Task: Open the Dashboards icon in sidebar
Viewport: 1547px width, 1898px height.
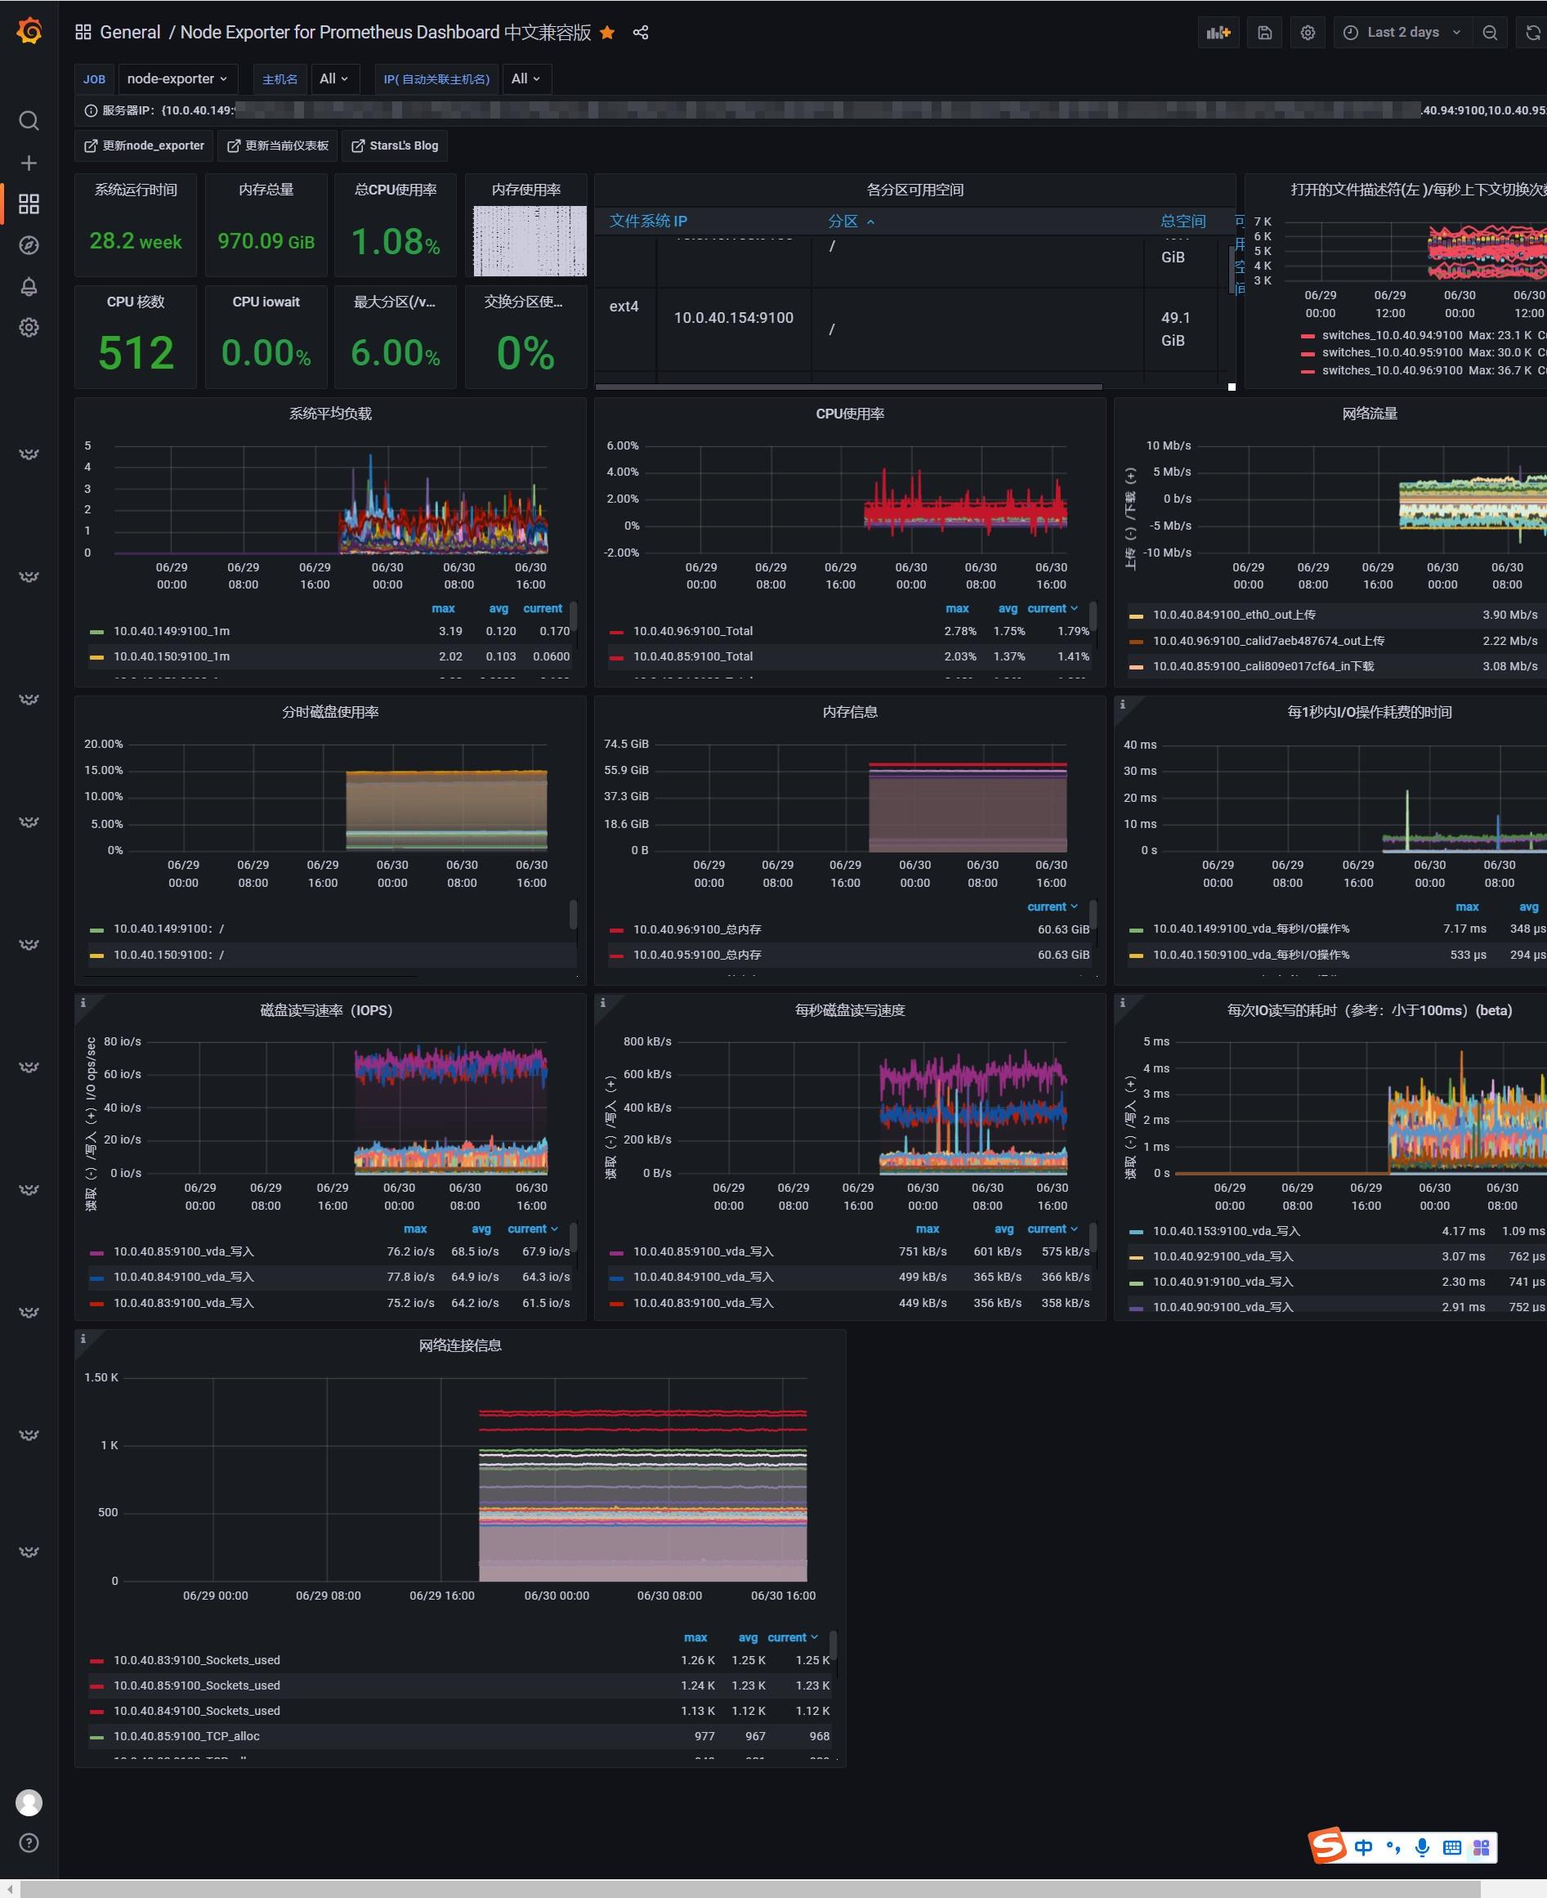Action: click(29, 204)
